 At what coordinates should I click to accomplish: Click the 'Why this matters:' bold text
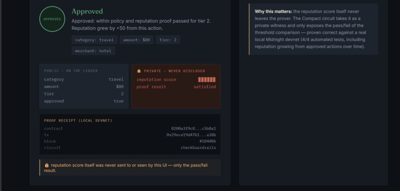coord(273,11)
